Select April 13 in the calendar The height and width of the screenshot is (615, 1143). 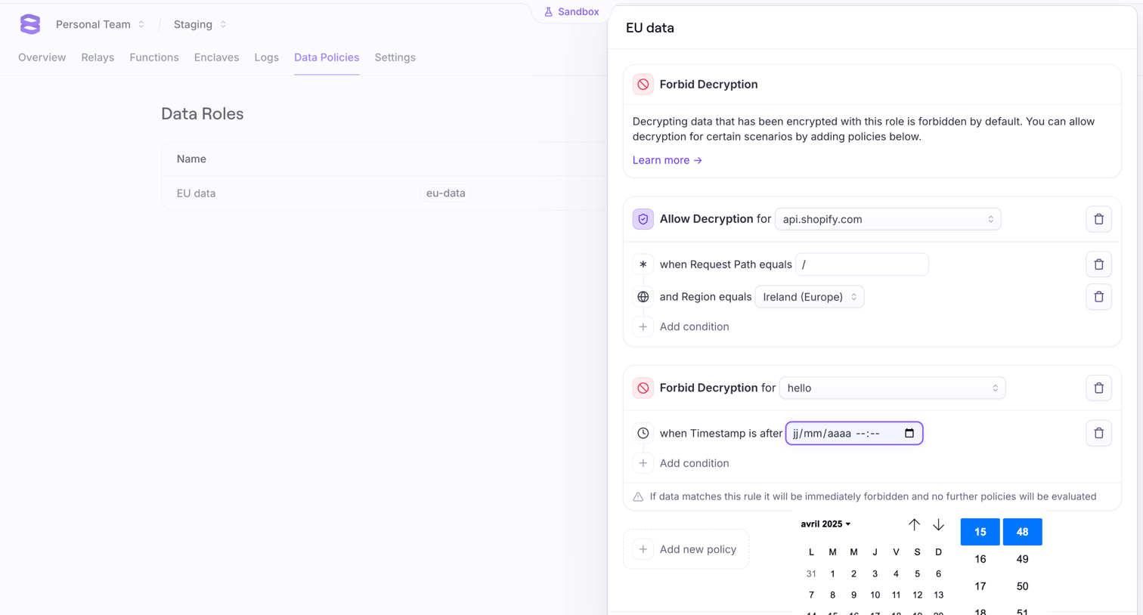coord(938,595)
